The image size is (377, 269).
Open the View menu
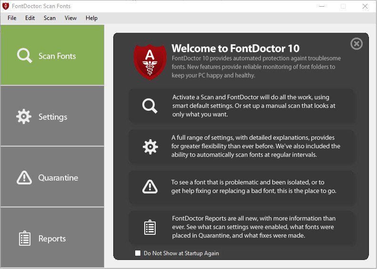tap(70, 18)
